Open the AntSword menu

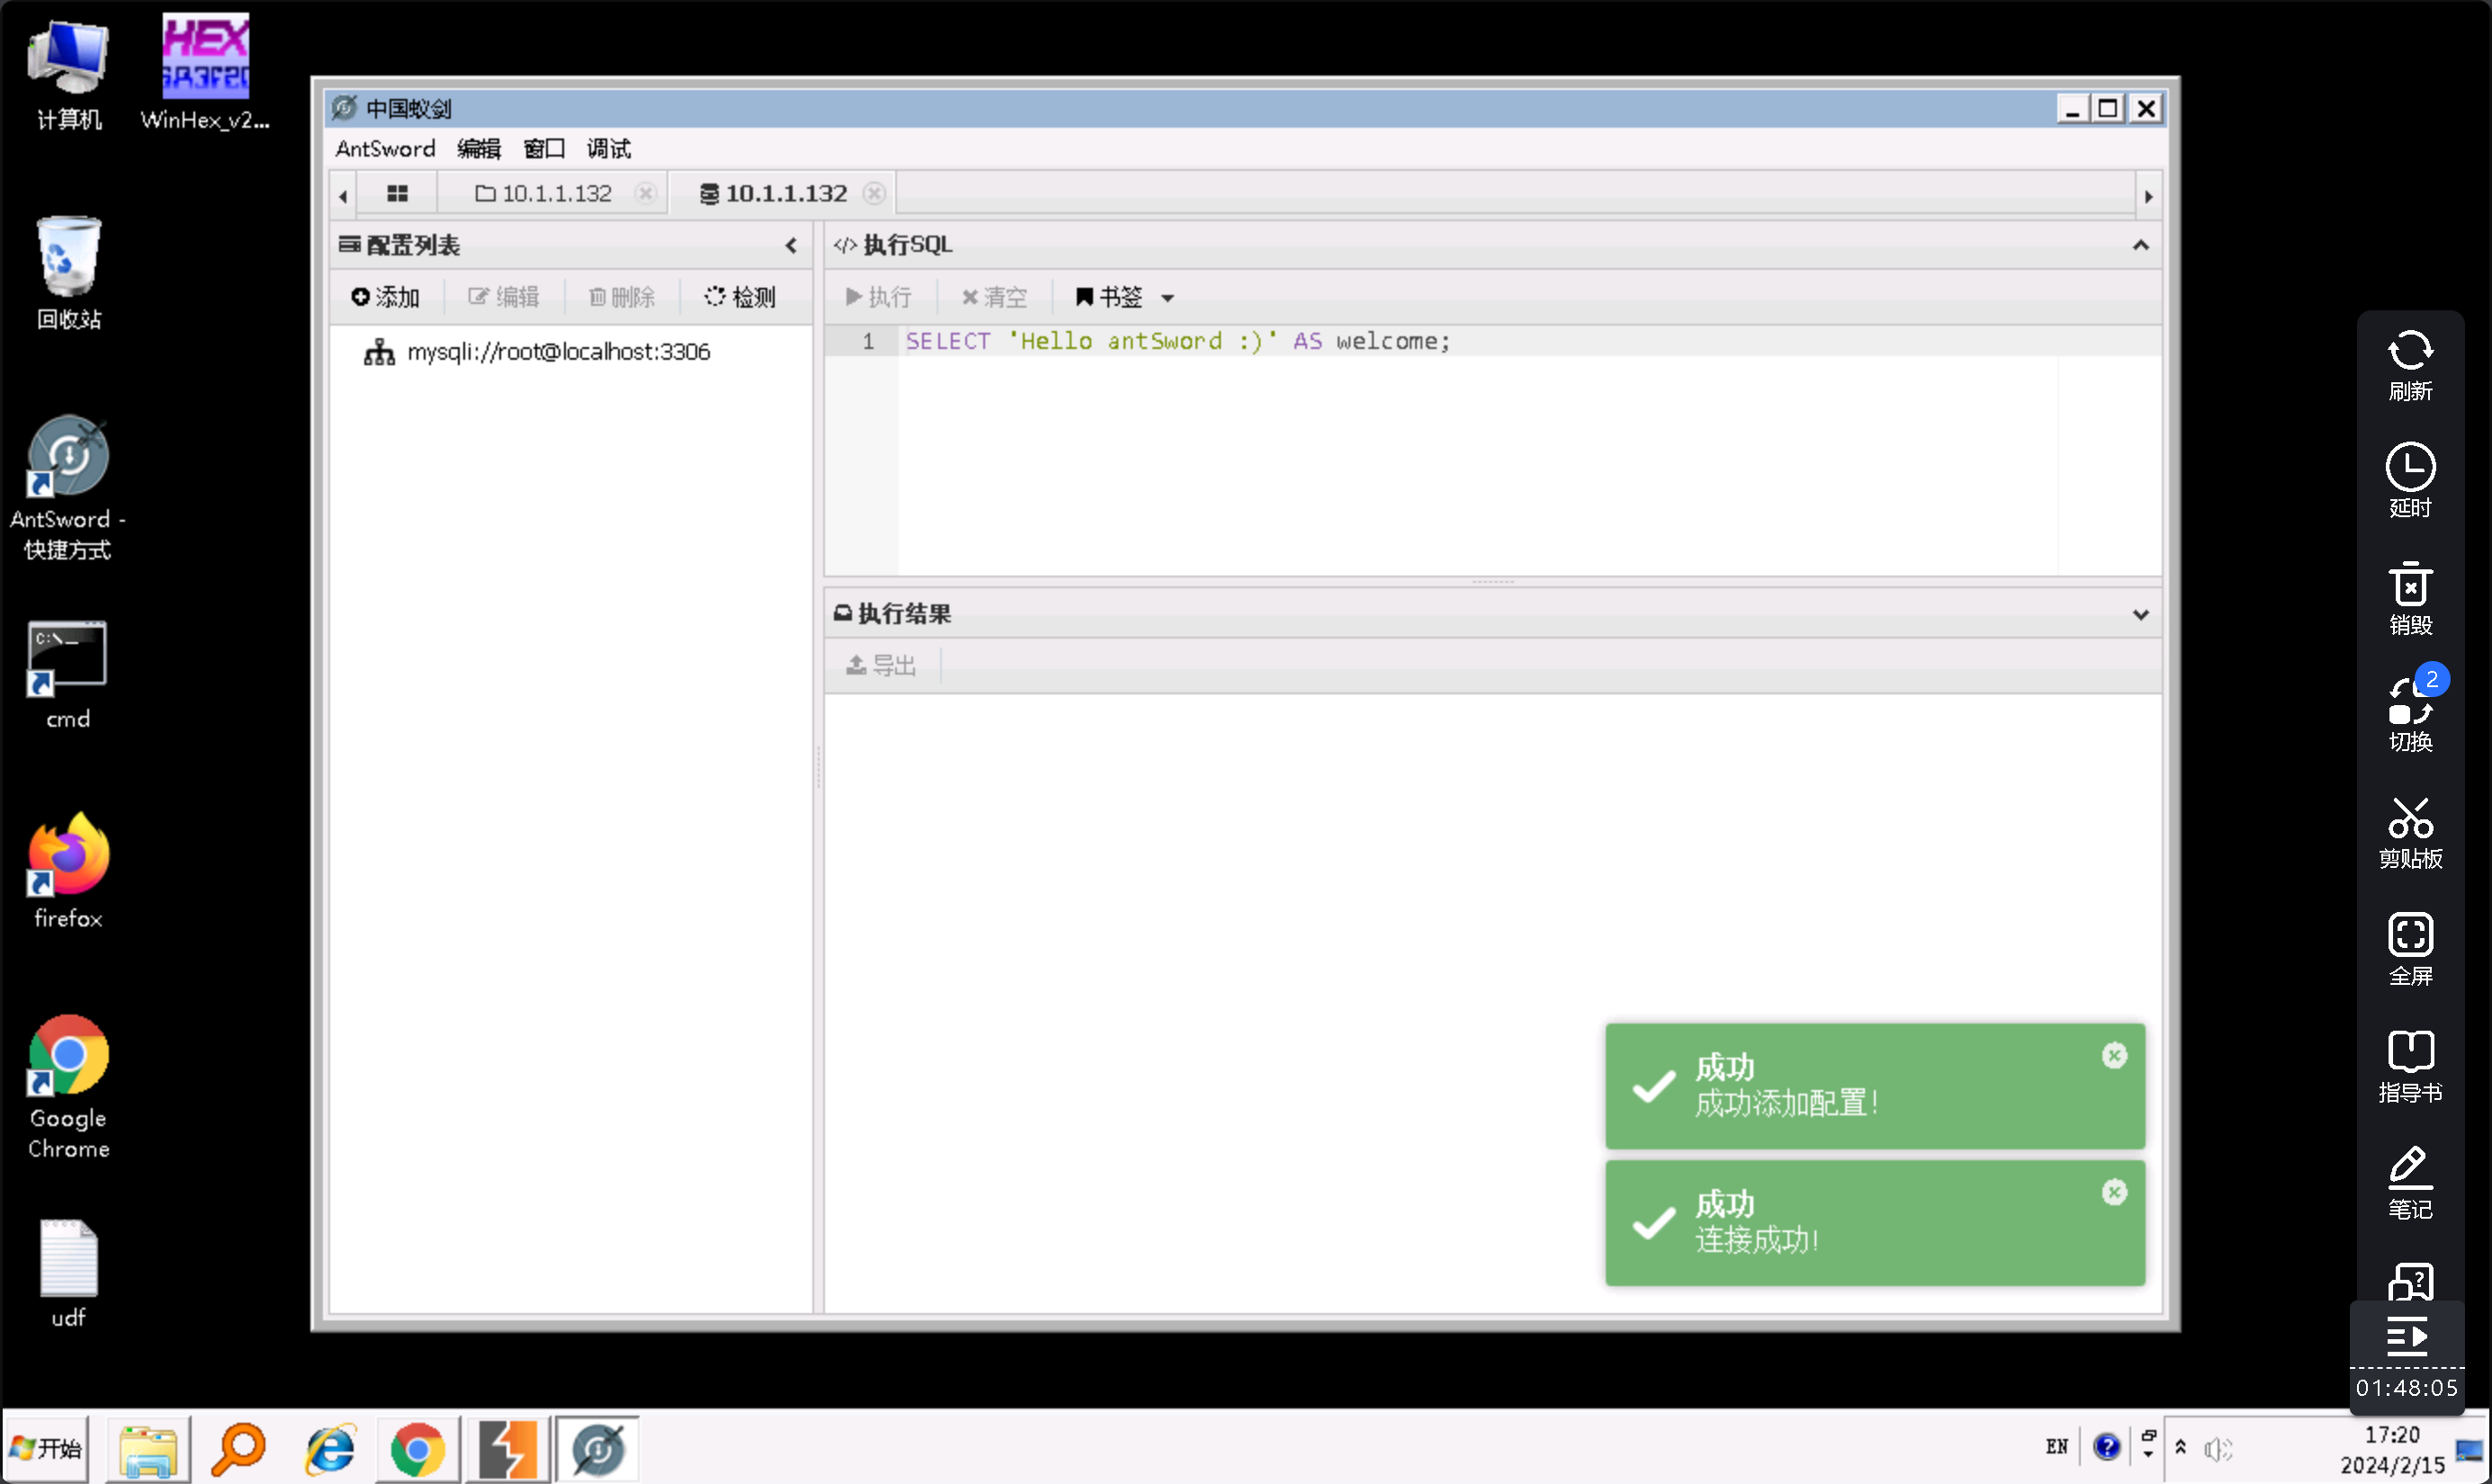[385, 149]
